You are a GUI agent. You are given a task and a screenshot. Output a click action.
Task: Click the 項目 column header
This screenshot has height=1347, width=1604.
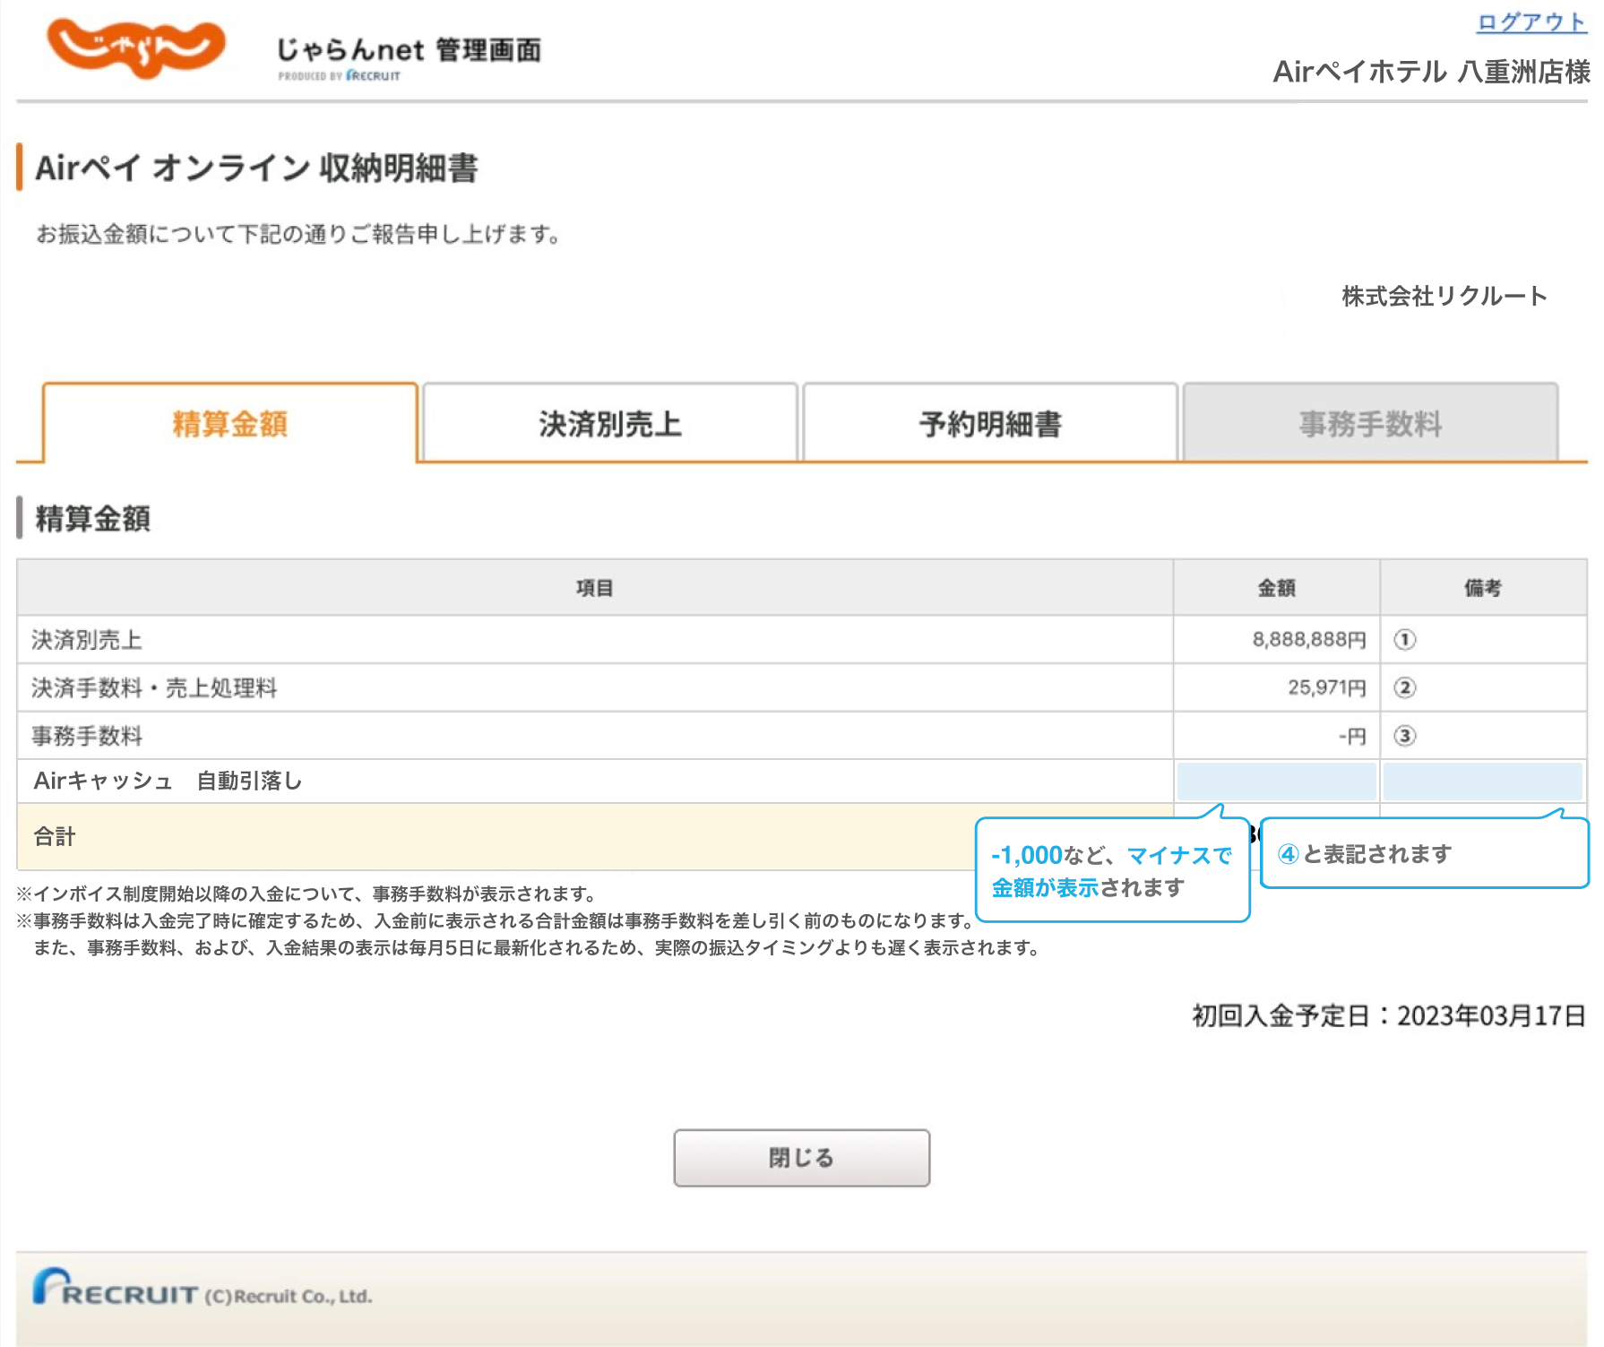tap(595, 588)
